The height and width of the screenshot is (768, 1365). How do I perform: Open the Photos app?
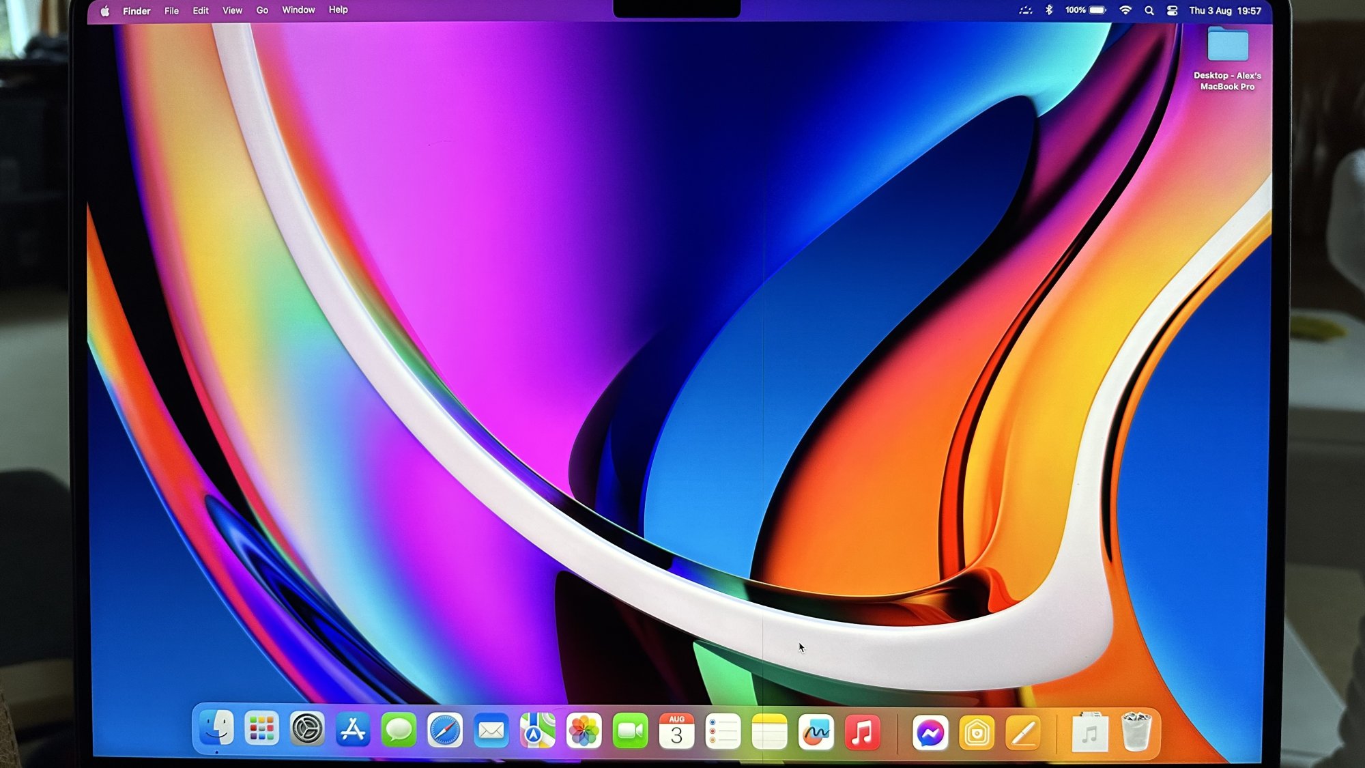(x=584, y=732)
